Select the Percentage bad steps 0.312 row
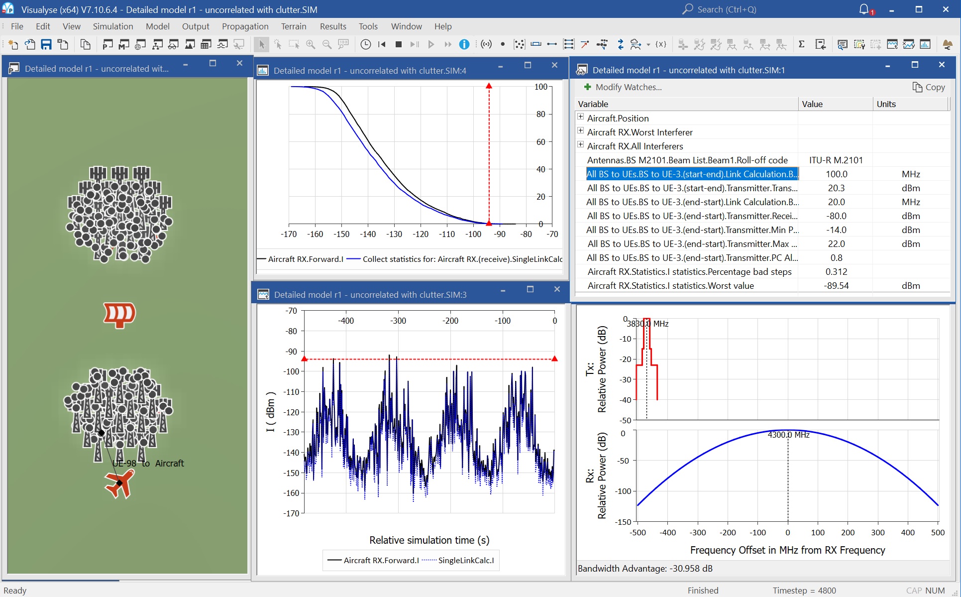961x597 pixels. tap(762, 272)
